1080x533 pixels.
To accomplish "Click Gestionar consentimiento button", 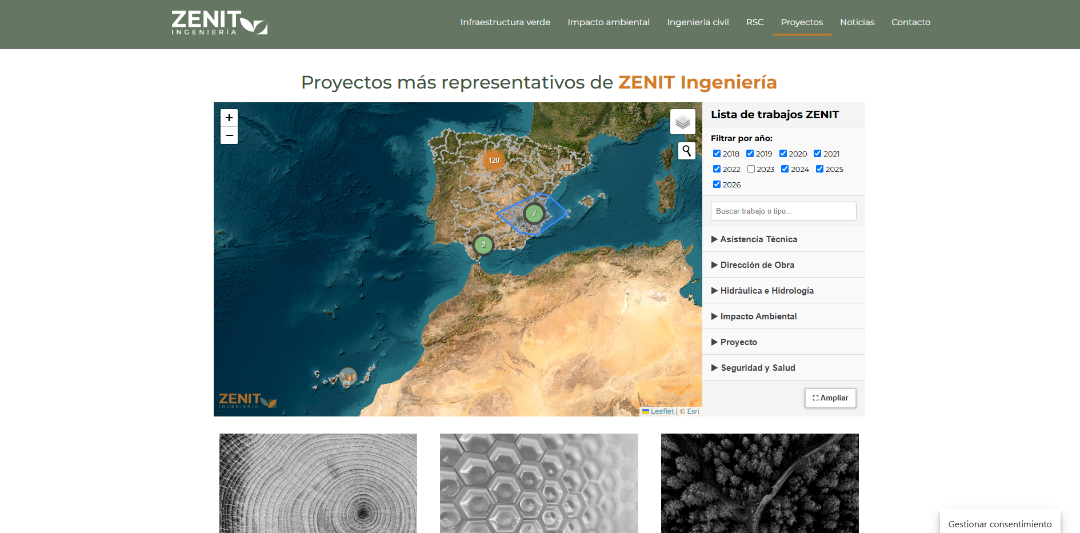I will [x=1000, y=524].
